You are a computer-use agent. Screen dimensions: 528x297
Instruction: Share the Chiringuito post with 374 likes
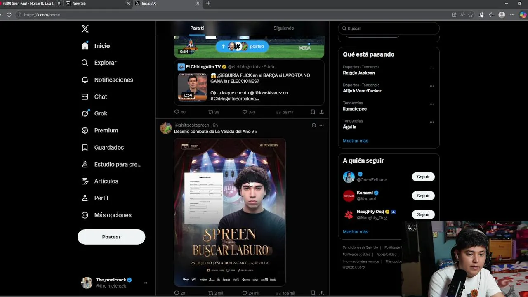pos(321,112)
